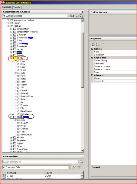This screenshot has width=137, height=184.
Task: Collapse the Advanced section in Properties
Action: tap(92, 75)
